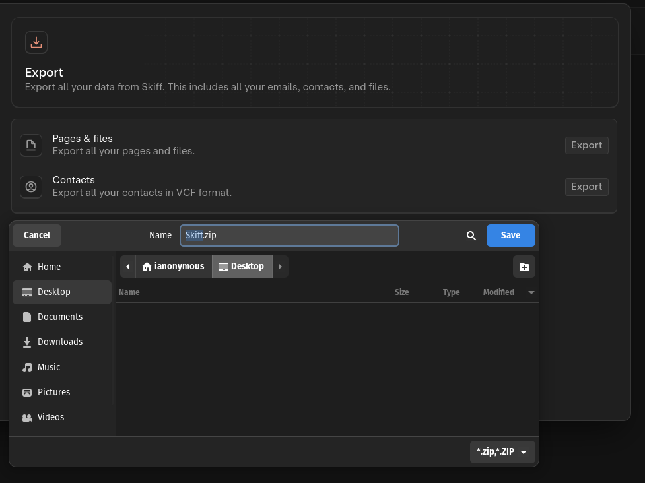Expand the column options arrow beside Modified
The image size is (645, 483).
click(x=531, y=292)
